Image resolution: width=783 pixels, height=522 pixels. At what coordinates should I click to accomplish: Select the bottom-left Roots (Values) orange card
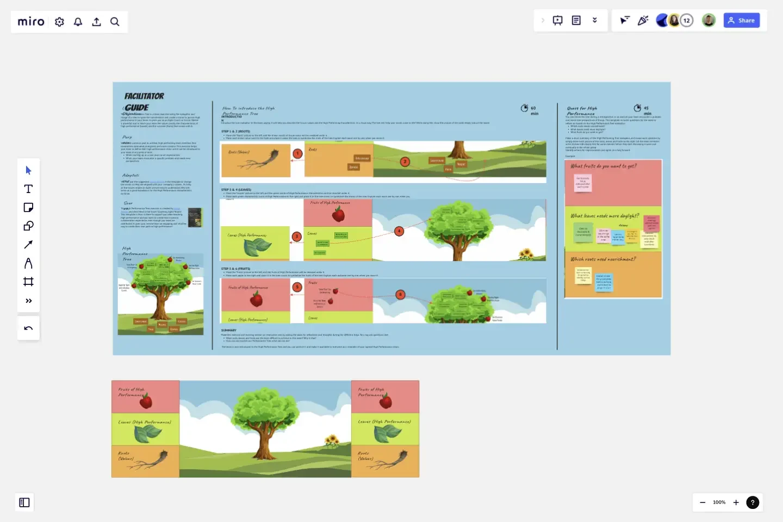tap(145, 462)
